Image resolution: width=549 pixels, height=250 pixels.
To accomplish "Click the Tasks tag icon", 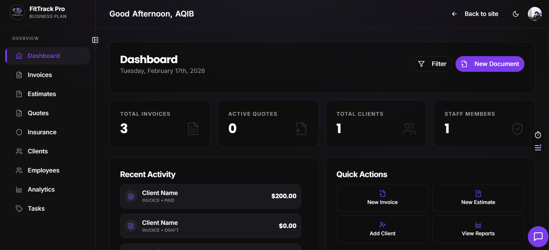I will click(19, 208).
